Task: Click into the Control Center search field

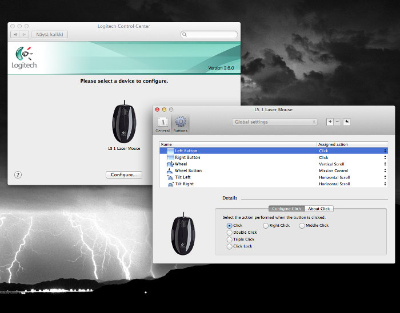Action: click(209, 34)
